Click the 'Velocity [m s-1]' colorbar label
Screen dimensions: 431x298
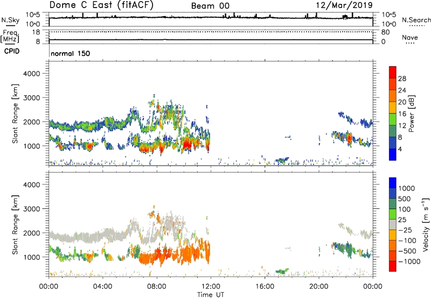point(426,224)
